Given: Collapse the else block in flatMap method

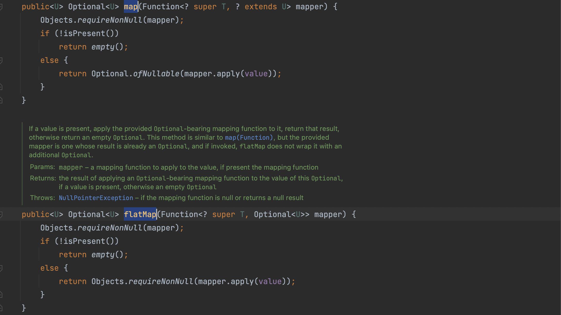Looking at the screenshot, I should (x=1, y=268).
